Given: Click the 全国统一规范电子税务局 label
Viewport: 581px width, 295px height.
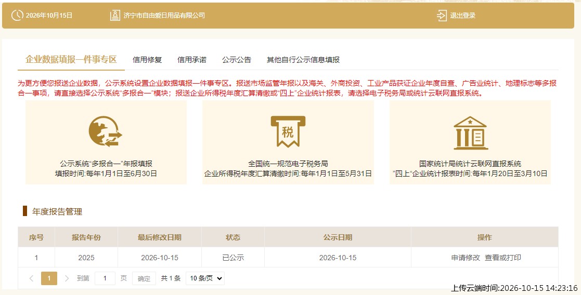Looking at the screenshot, I should coord(288,164).
